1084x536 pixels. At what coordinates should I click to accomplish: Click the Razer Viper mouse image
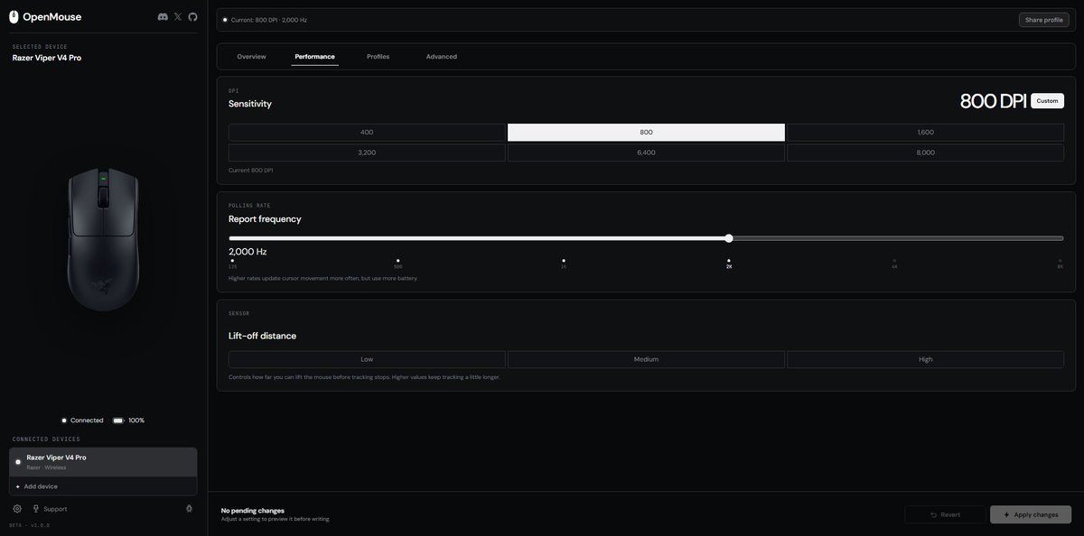click(103, 240)
